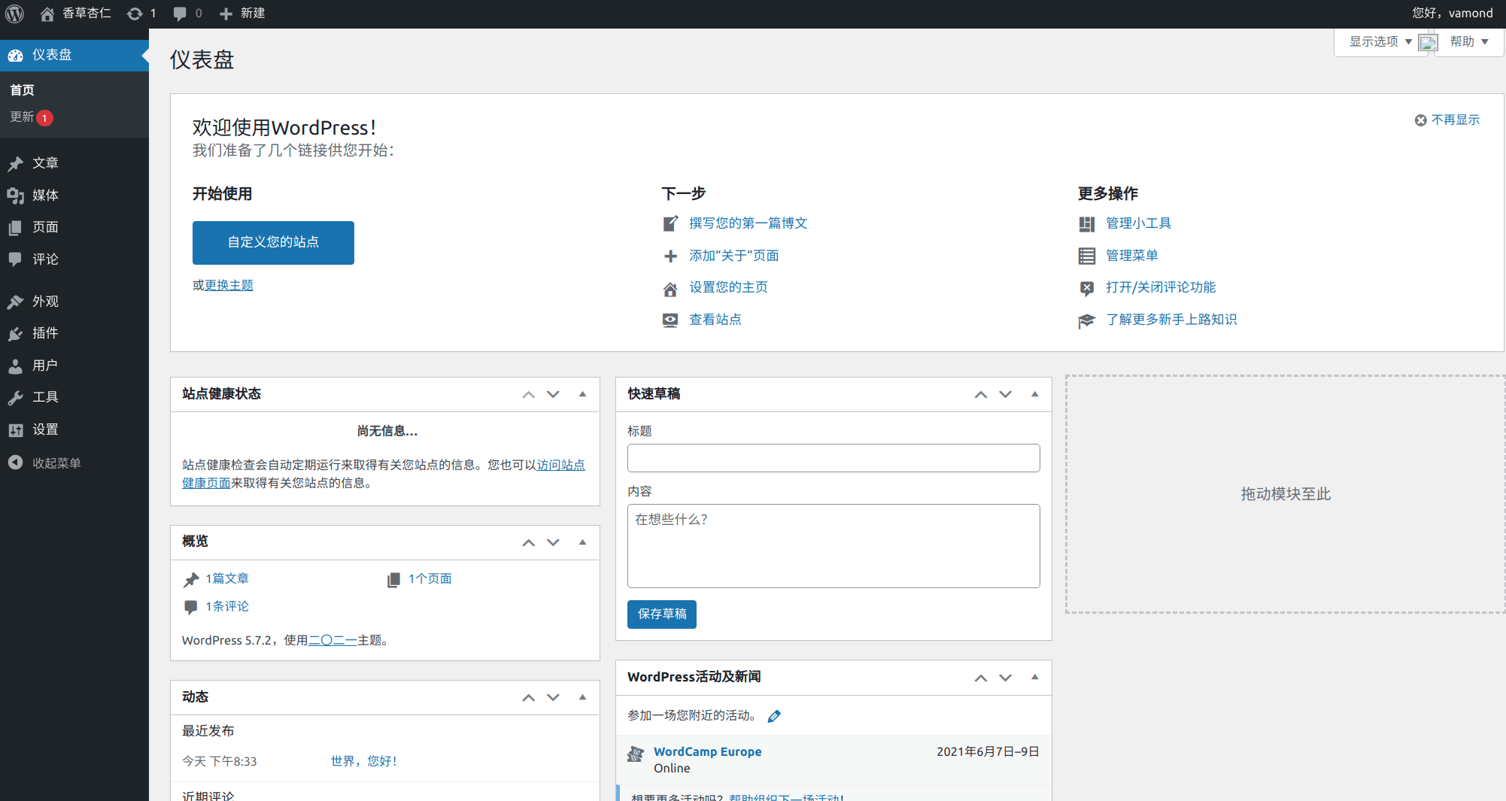Screen dimensions: 1506x801
Task: Click the view-site screen icon
Action: click(x=670, y=320)
